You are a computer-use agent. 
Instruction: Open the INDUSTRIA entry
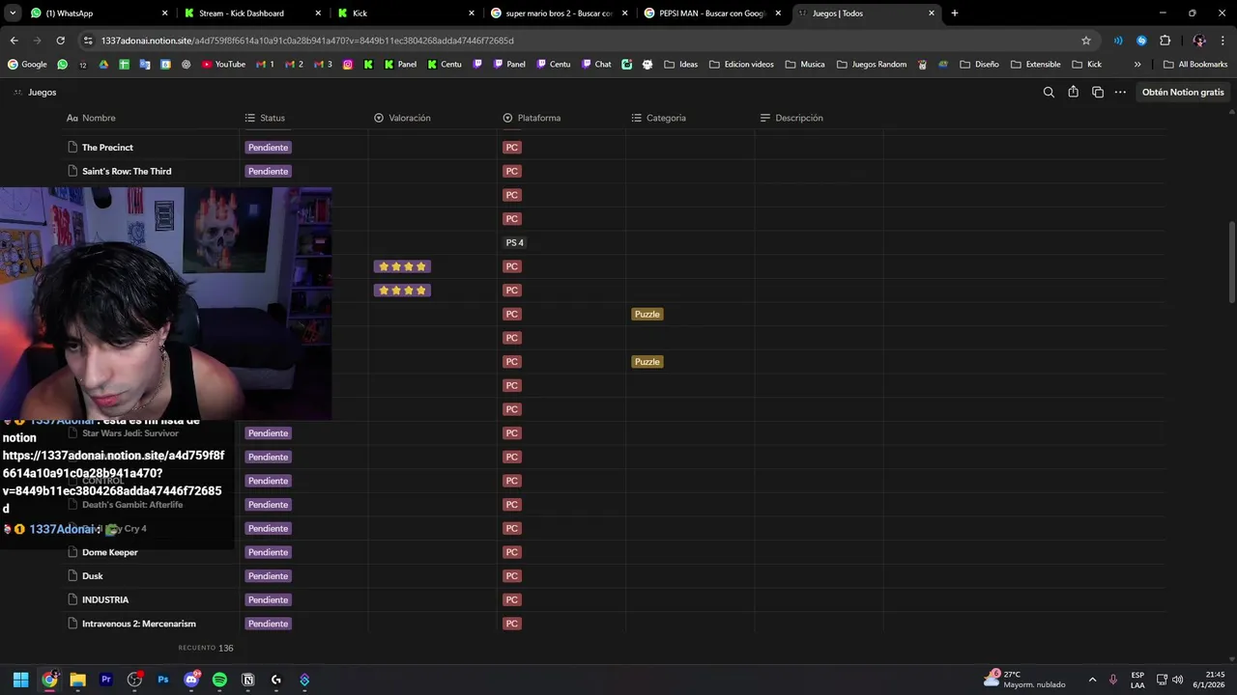[x=105, y=600]
